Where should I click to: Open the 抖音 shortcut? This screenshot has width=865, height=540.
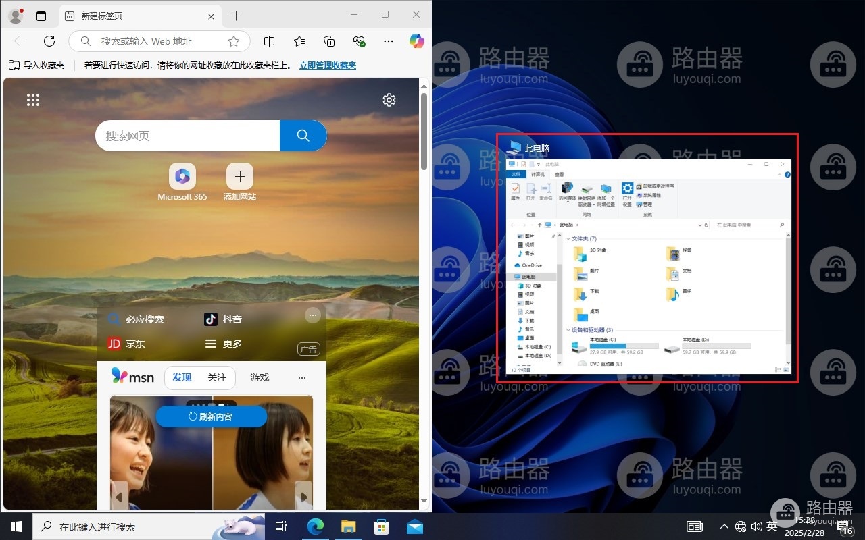(223, 319)
